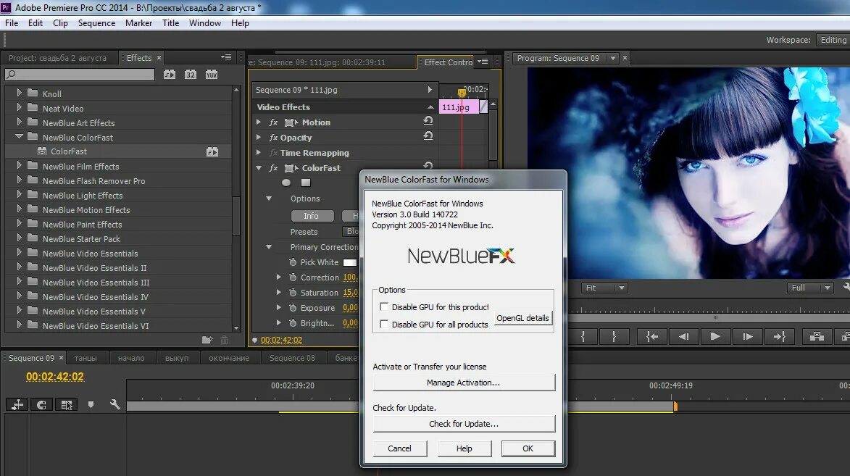Image resolution: width=850 pixels, height=476 pixels.
Task: Click the Check for Update button
Action: coord(464,423)
